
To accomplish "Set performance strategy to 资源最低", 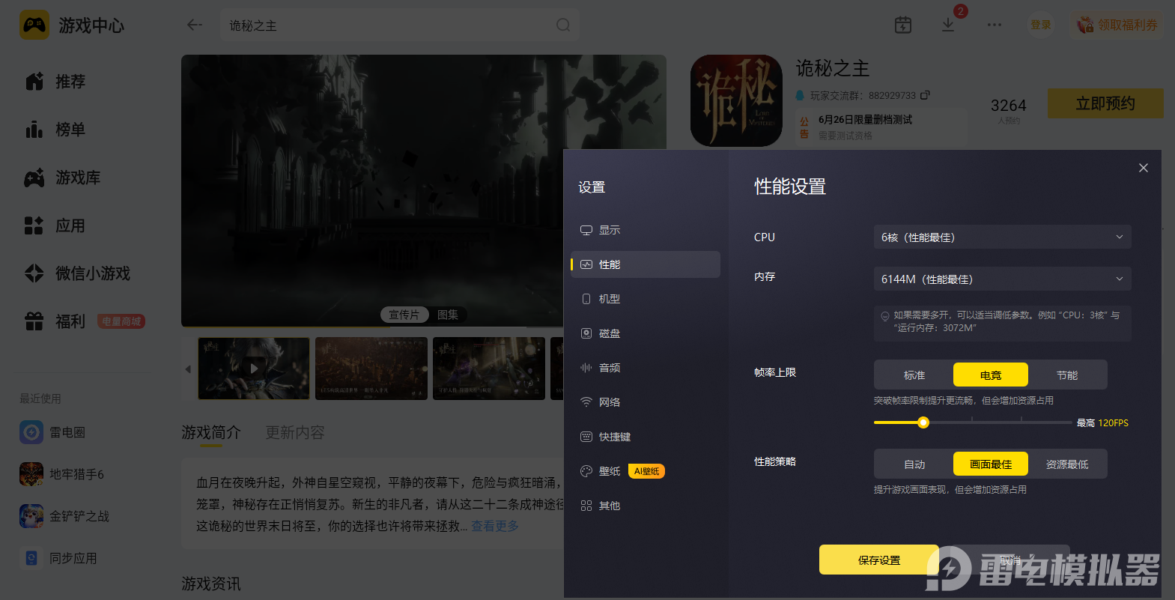I will [x=1067, y=464].
